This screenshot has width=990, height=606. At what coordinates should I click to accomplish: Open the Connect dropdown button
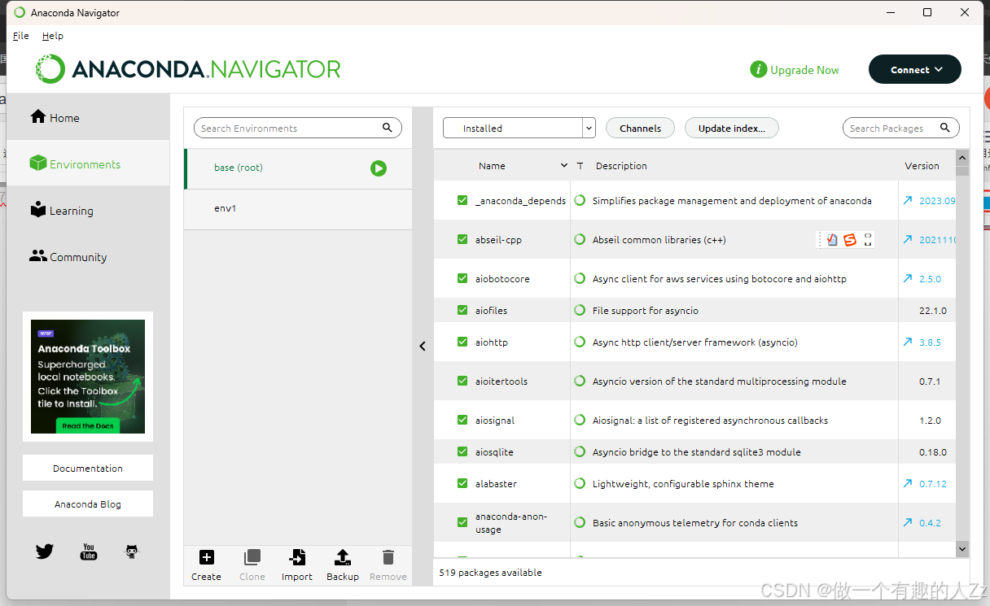pos(915,69)
